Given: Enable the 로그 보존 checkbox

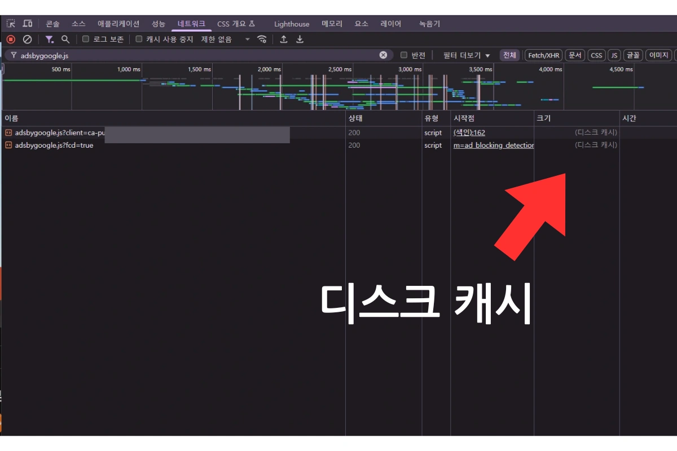Looking at the screenshot, I should (86, 39).
